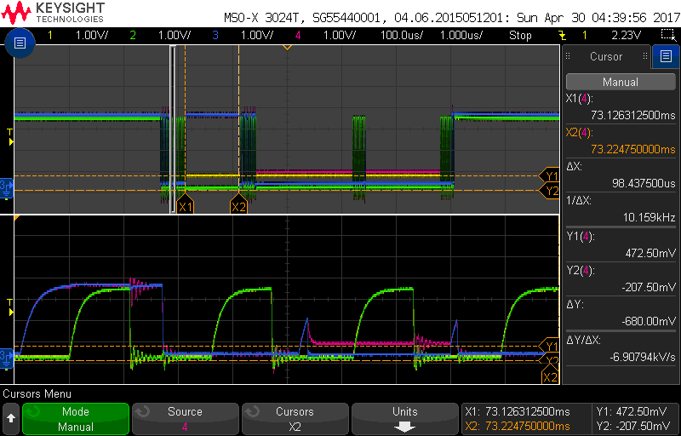Open the Cursors X2 softkey
This screenshot has width=681, height=436.
295,419
